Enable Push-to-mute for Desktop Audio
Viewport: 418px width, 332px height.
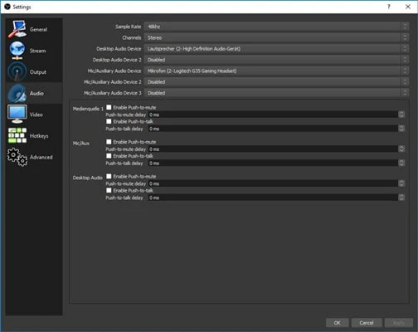point(109,176)
